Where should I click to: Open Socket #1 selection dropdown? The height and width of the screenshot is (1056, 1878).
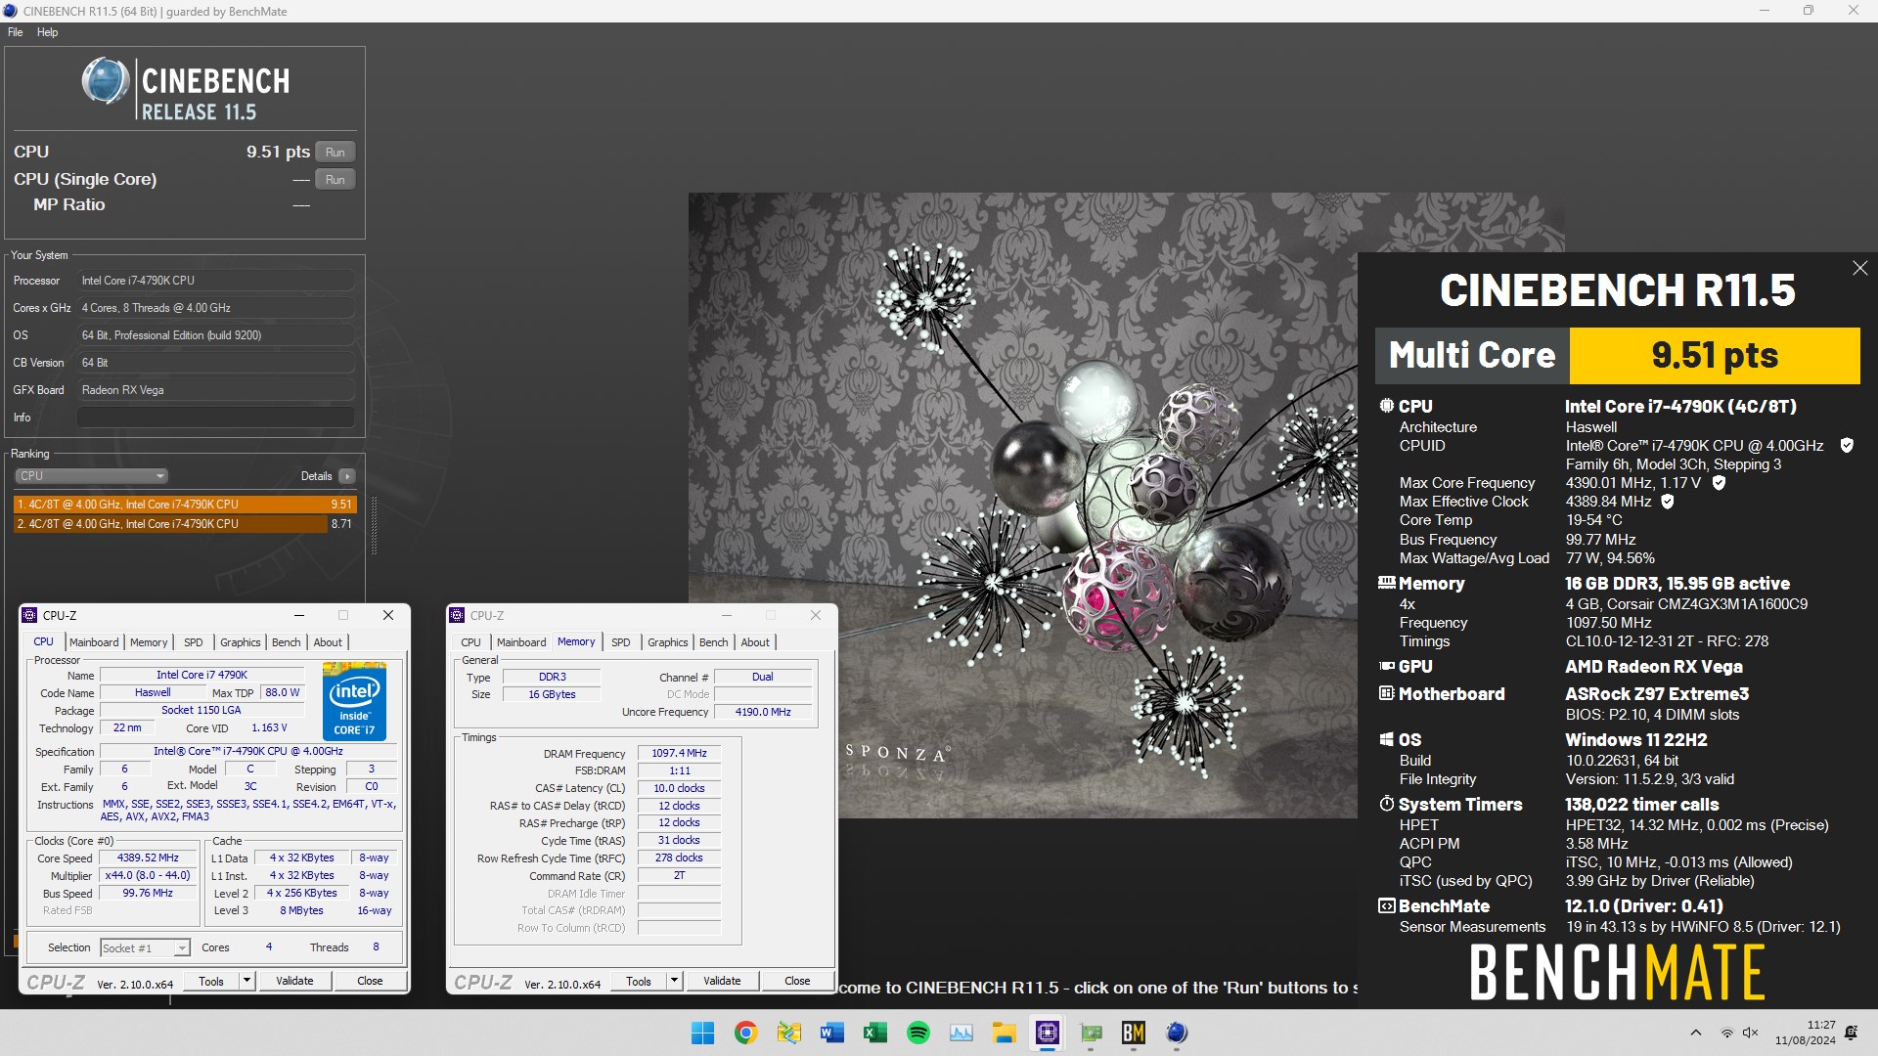point(145,948)
